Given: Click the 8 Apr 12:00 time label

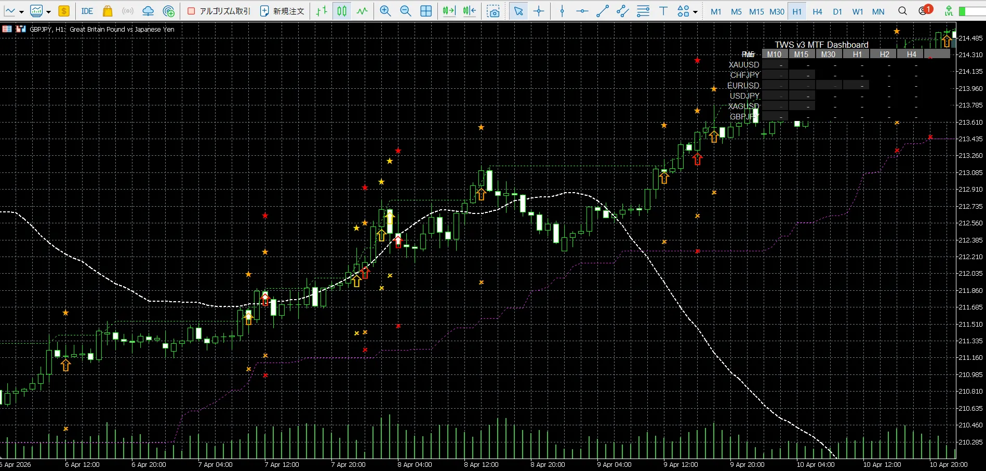Looking at the screenshot, I should [x=481, y=464].
